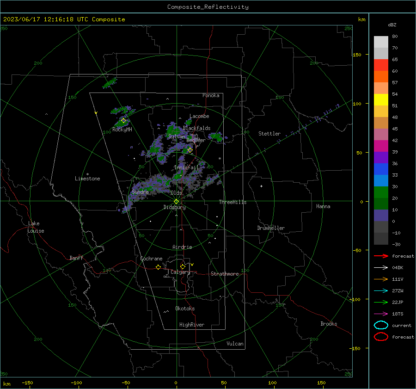Screen dimensions: 416x389
Task: Click the Blackfalds city label
Action: (x=196, y=128)
